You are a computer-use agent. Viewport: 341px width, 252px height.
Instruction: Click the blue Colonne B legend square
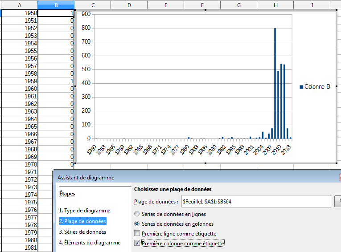click(x=301, y=87)
